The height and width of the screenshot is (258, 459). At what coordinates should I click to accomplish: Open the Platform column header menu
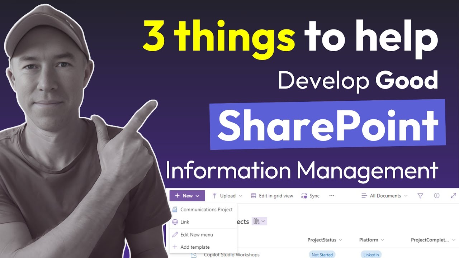point(372,240)
